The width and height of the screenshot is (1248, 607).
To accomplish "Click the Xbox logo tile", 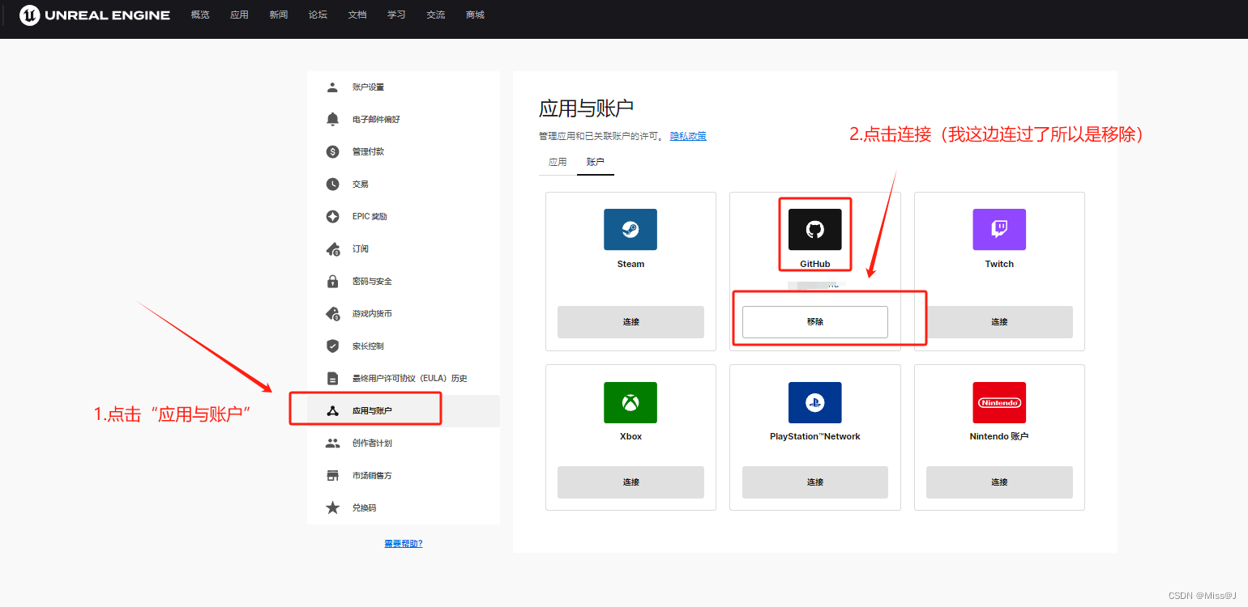I will [630, 402].
